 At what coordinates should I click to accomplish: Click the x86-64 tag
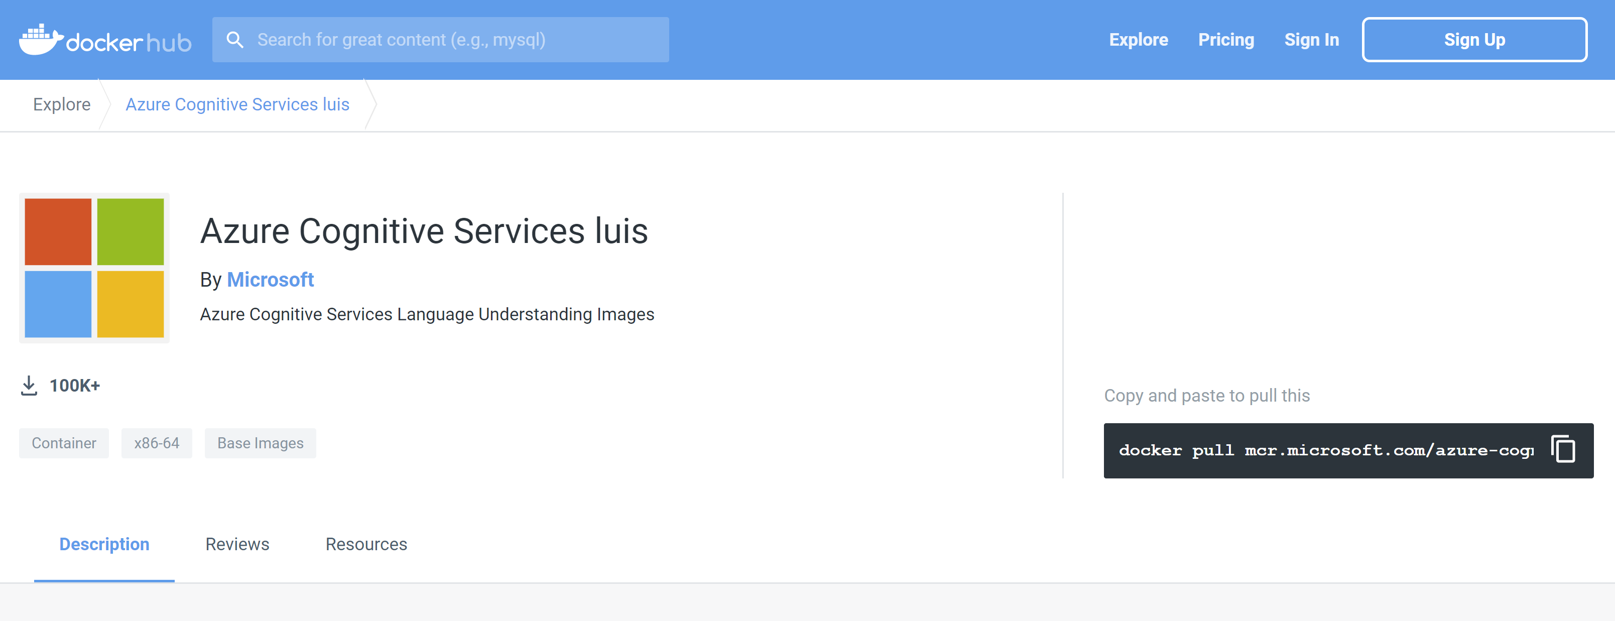click(157, 443)
